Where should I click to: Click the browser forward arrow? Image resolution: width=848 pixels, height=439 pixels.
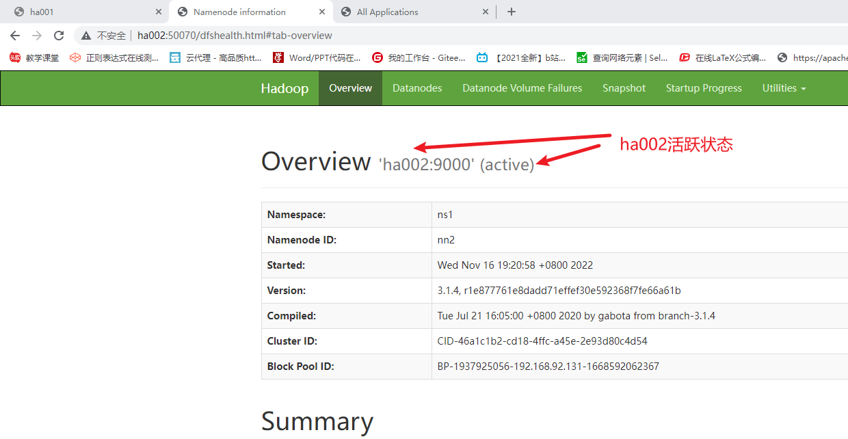[x=37, y=36]
